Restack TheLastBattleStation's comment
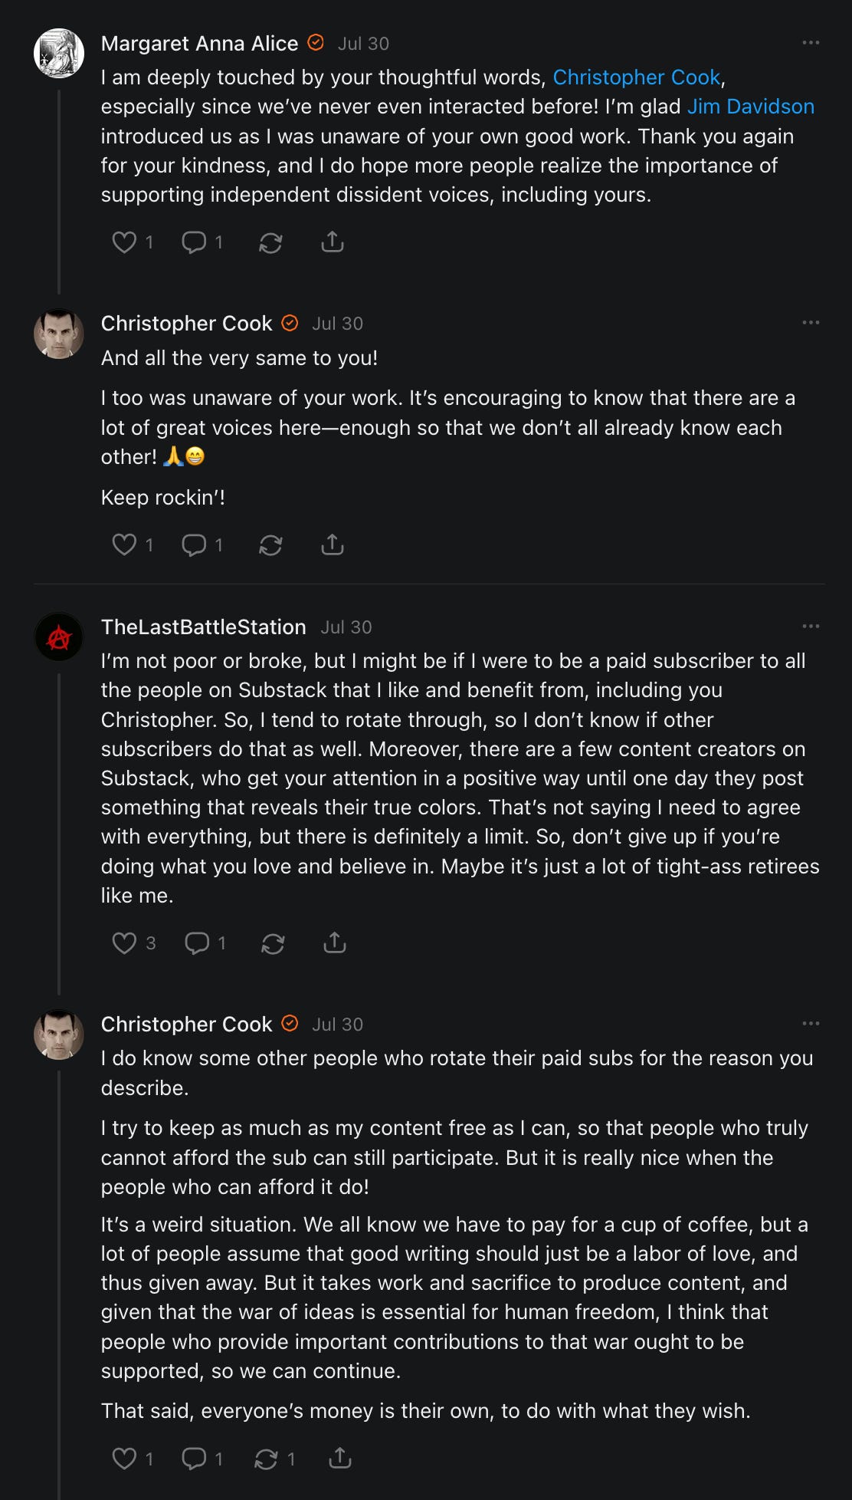This screenshot has width=852, height=1500. (x=273, y=942)
